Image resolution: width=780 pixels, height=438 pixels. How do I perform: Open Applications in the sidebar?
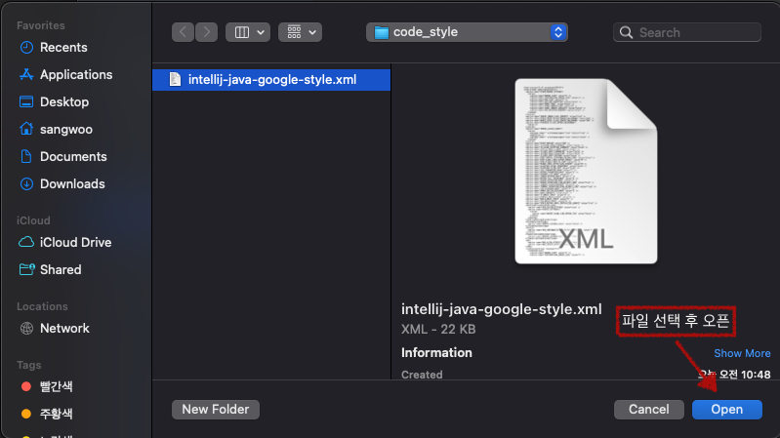coord(76,74)
